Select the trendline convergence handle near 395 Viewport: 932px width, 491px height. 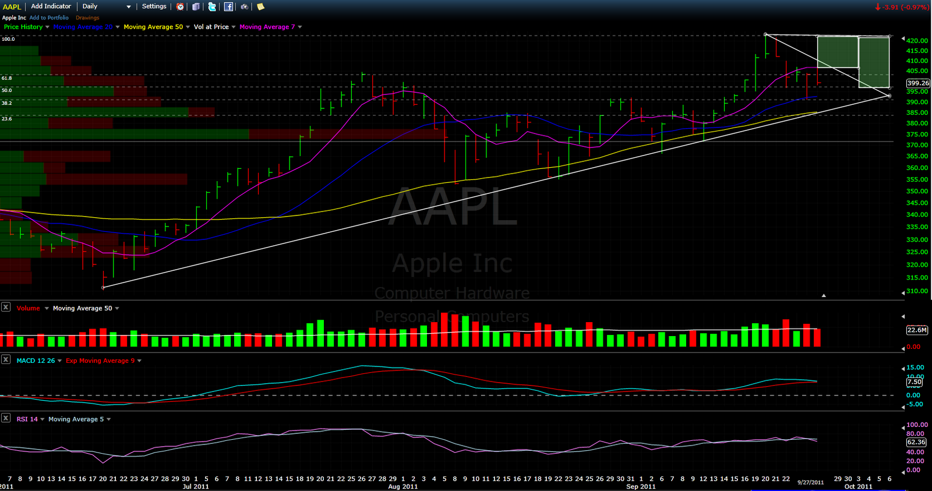[x=889, y=96]
